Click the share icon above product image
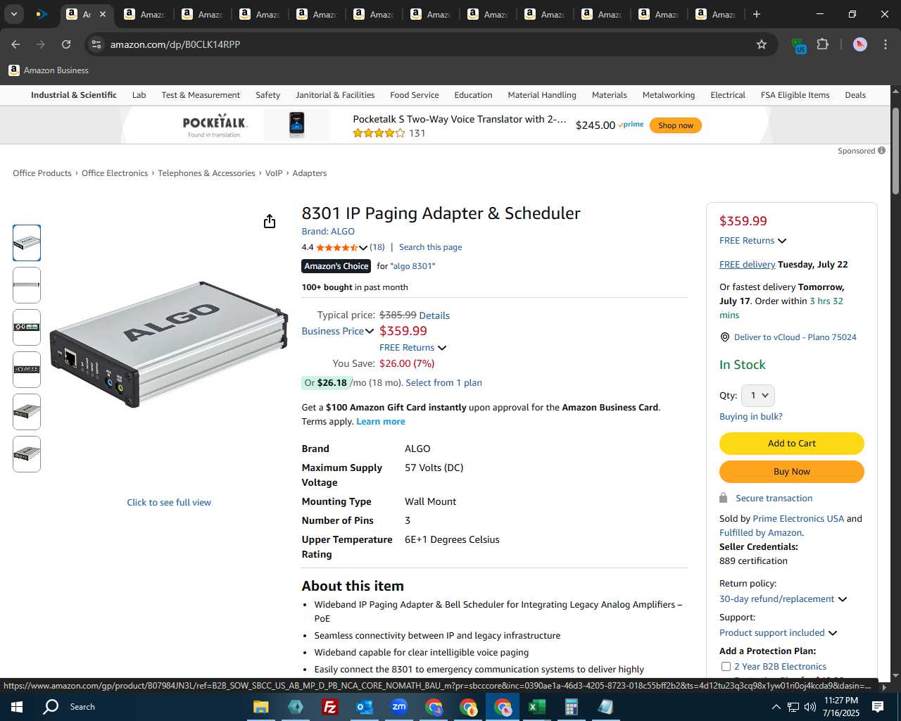Viewport: 901px width, 721px height. (x=270, y=222)
